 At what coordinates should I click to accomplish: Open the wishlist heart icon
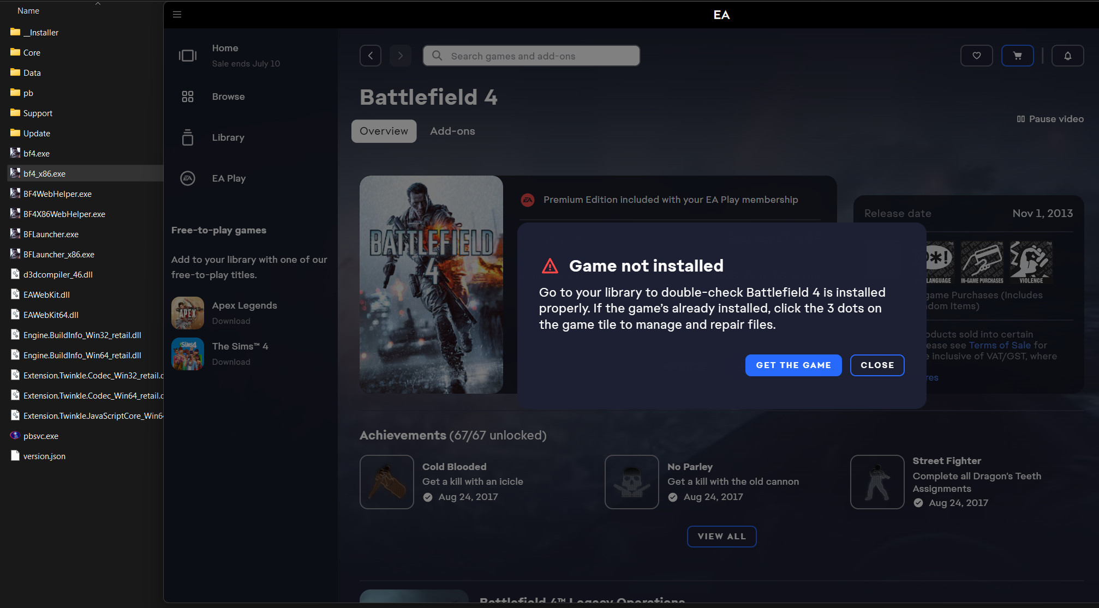977,56
